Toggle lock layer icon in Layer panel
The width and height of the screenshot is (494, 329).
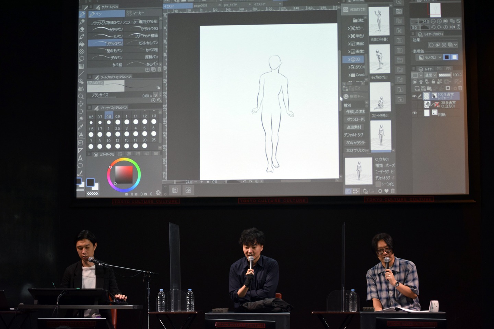(433, 81)
